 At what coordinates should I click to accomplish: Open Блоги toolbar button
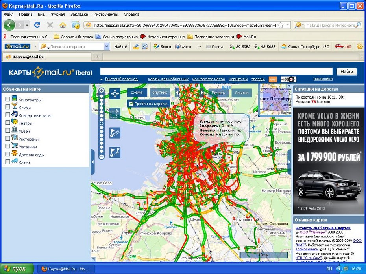pyautogui.click(x=163, y=47)
